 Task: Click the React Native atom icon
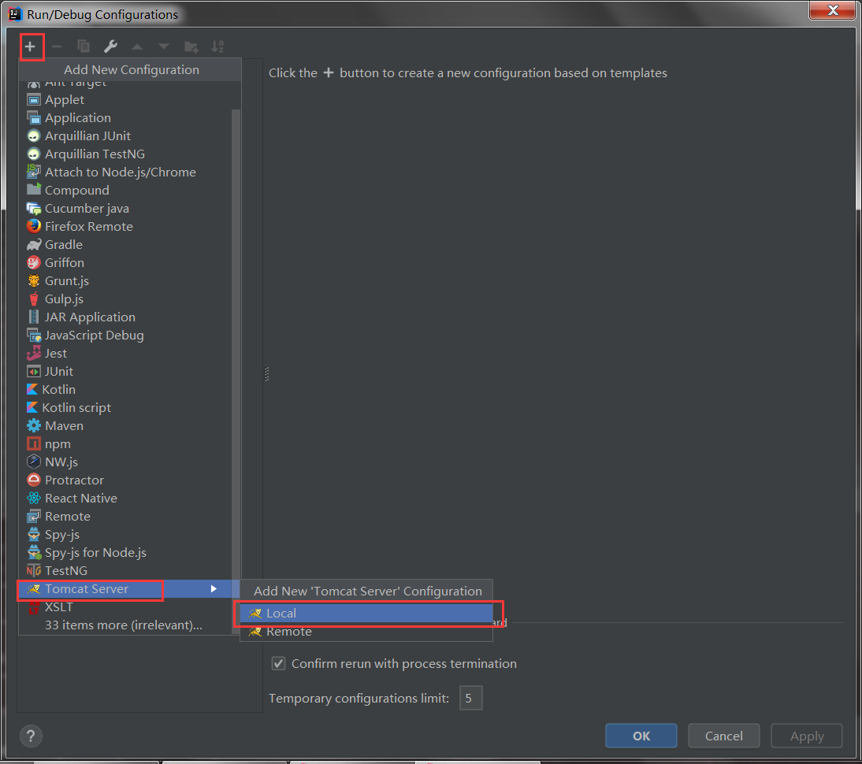pos(34,499)
